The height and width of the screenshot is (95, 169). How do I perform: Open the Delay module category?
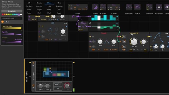(49, 9)
